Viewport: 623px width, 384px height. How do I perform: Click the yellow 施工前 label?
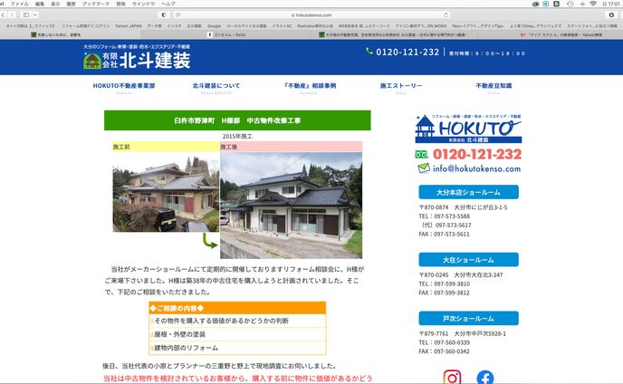(167, 147)
